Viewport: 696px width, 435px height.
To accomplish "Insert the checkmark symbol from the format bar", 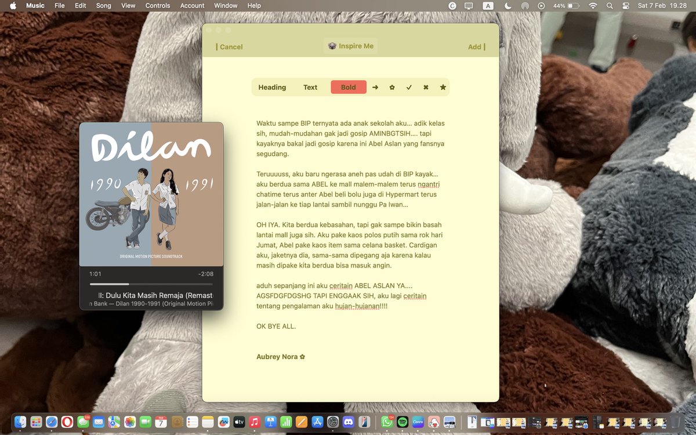I will pyautogui.click(x=409, y=88).
